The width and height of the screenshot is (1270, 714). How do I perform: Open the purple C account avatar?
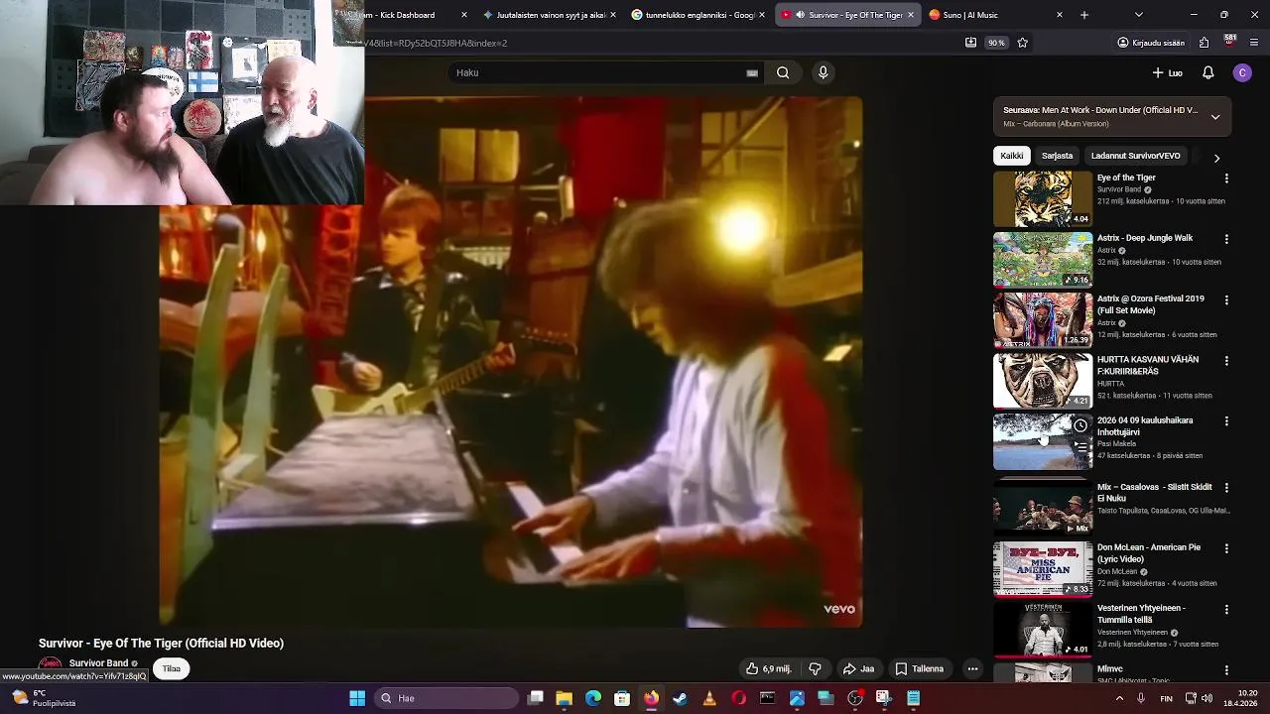point(1242,72)
